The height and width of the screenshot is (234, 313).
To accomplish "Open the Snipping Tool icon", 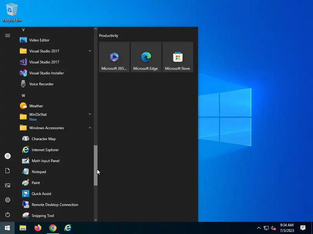I will (26, 215).
